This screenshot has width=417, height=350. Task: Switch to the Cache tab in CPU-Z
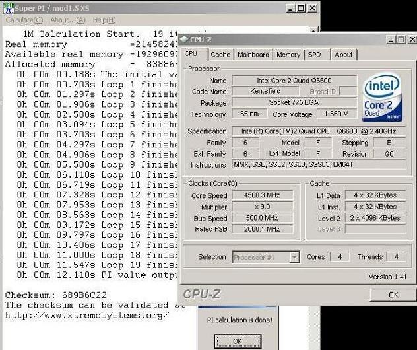coord(220,55)
